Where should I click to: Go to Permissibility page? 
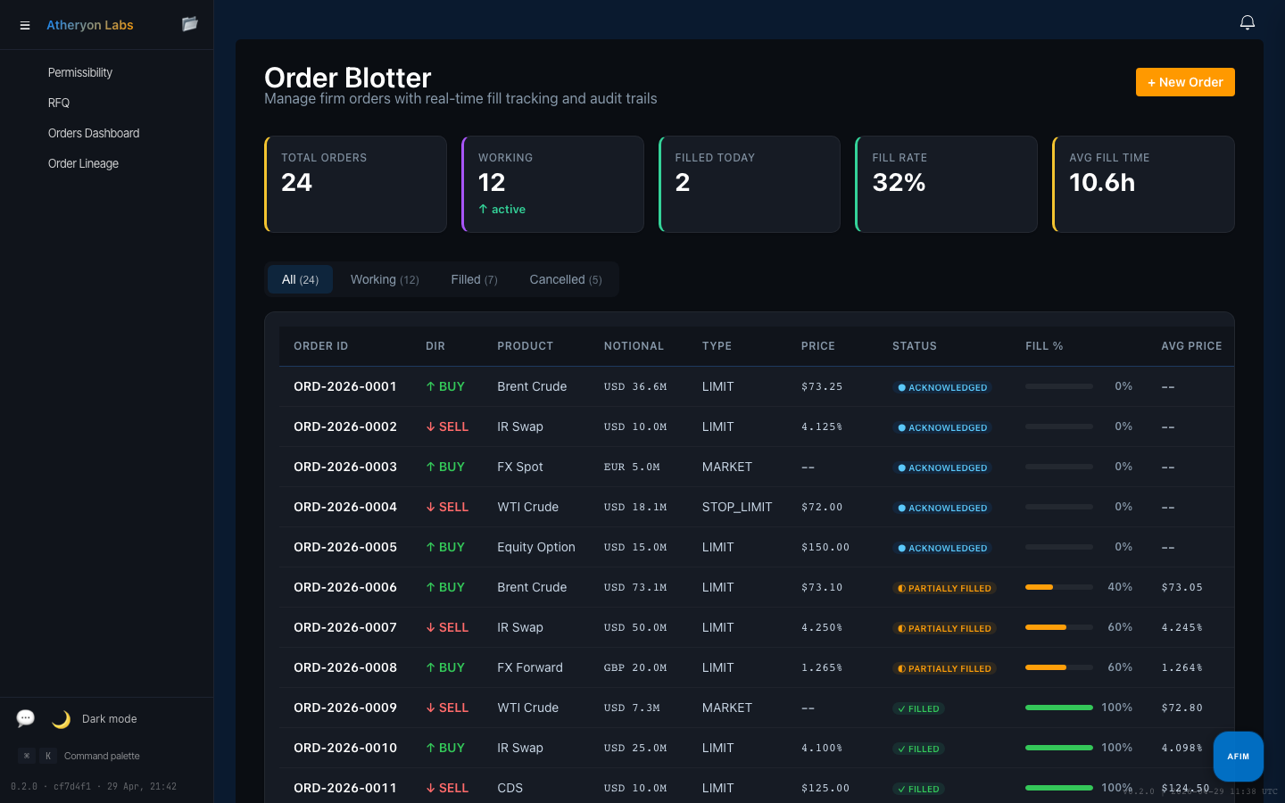click(x=80, y=72)
